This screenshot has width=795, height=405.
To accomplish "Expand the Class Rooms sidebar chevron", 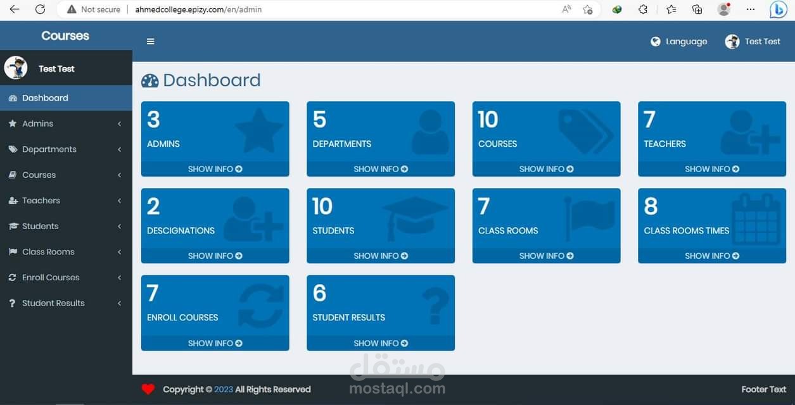I will tap(119, 252).
